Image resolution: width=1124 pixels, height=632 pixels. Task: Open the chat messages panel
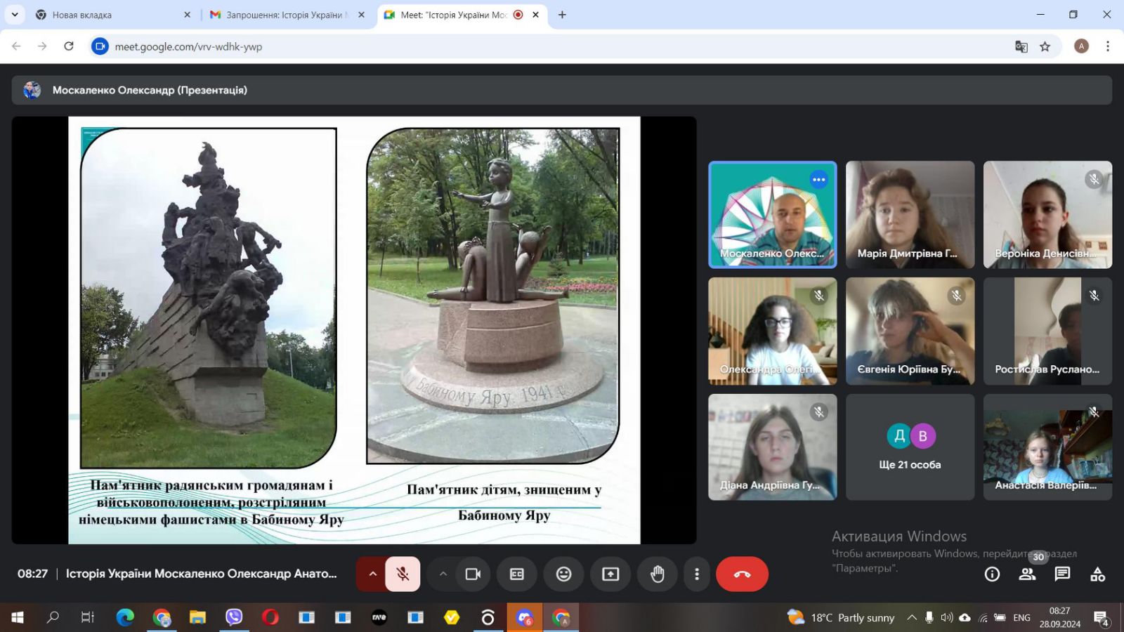tap(1062, 574)
